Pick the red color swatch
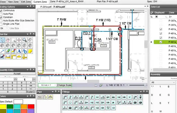 (x=31, y=106)
